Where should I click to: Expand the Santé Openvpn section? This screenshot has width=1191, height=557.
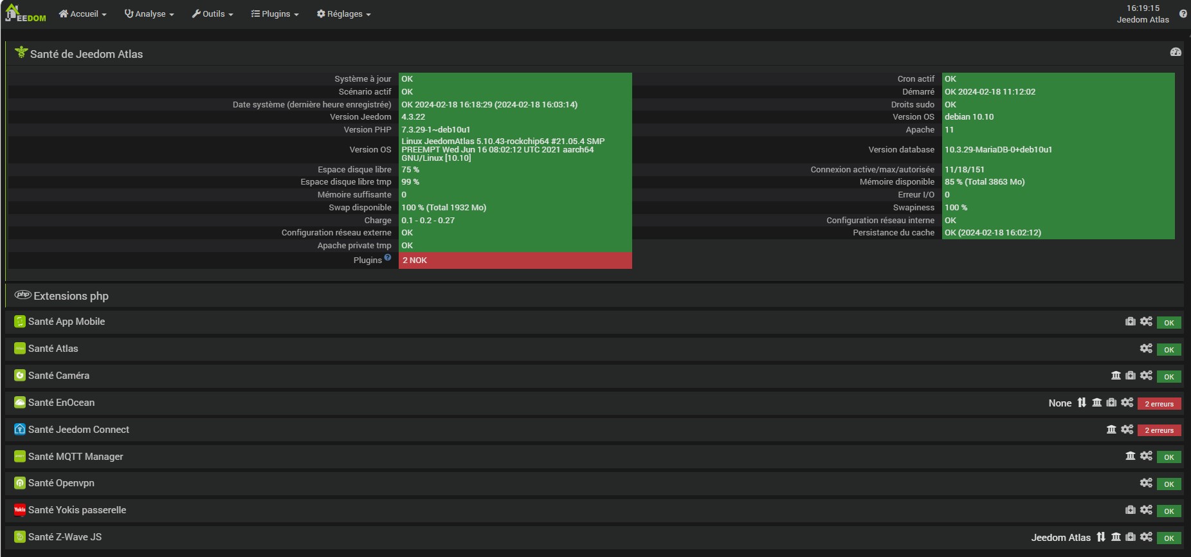click(61, 483)
